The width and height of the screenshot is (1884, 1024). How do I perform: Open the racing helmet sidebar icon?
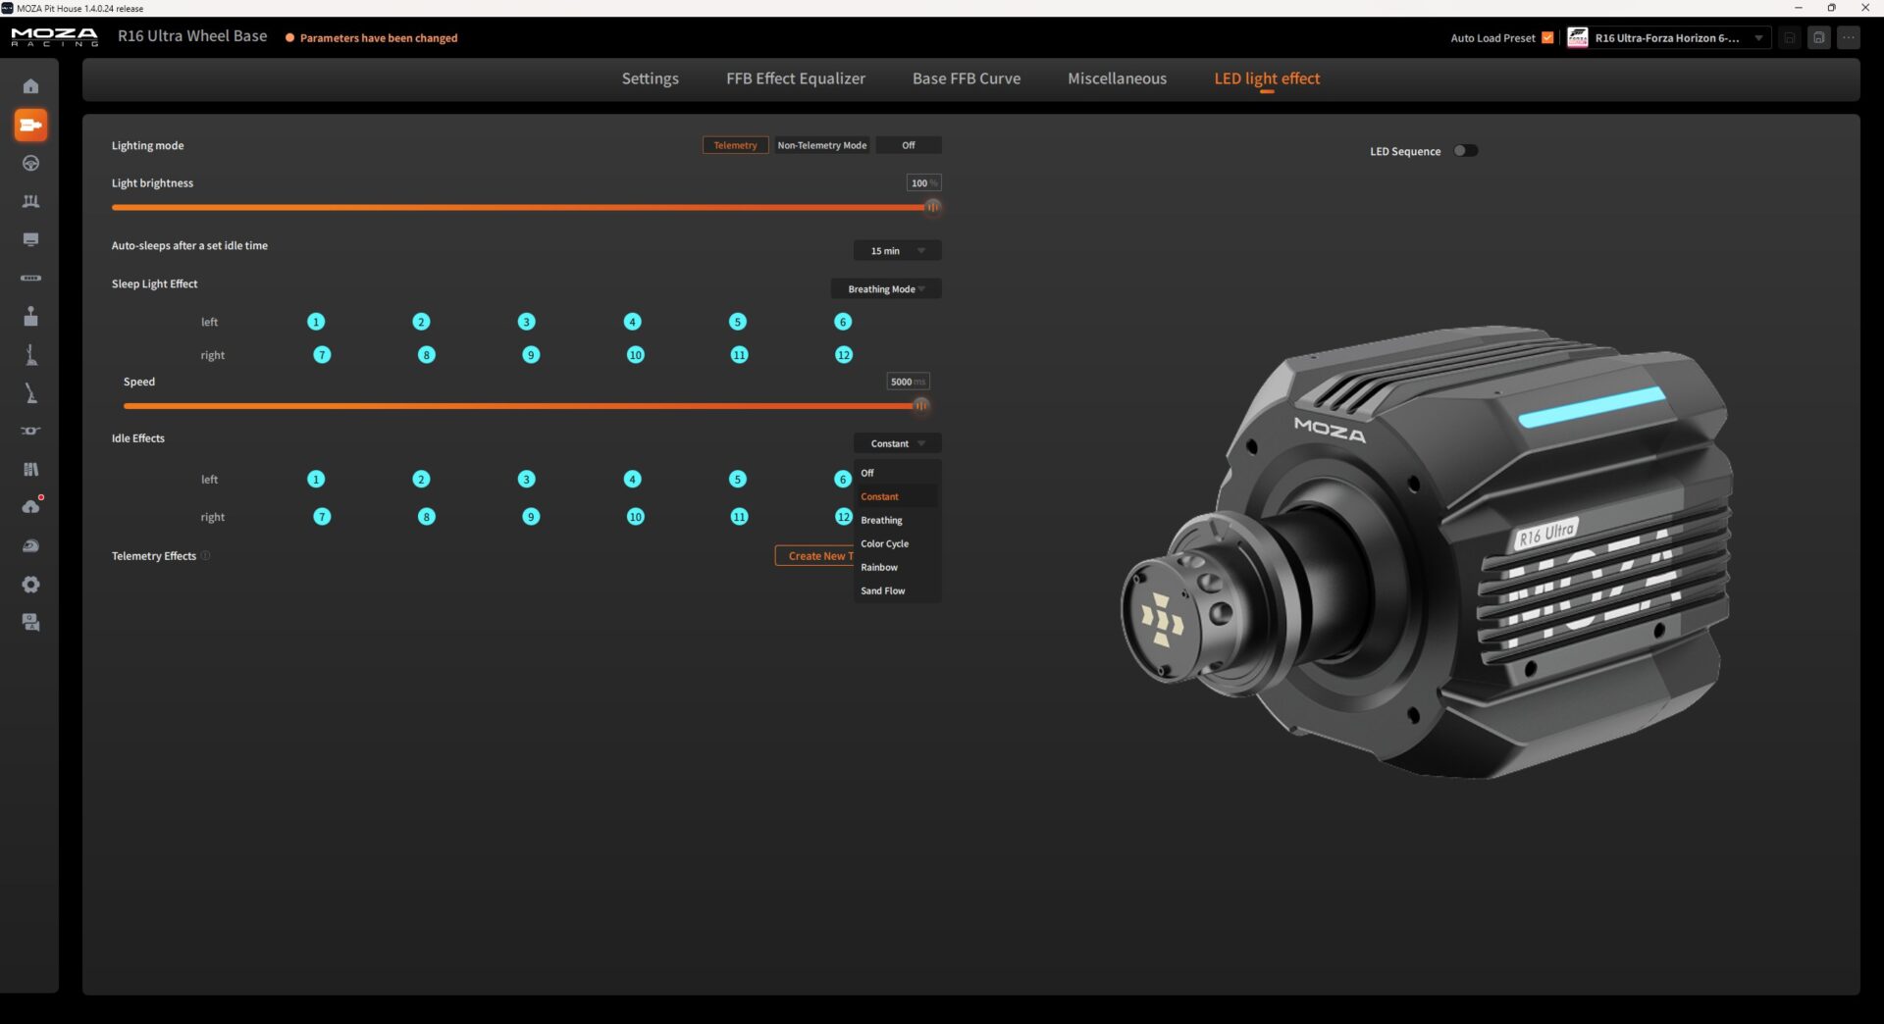30,545
